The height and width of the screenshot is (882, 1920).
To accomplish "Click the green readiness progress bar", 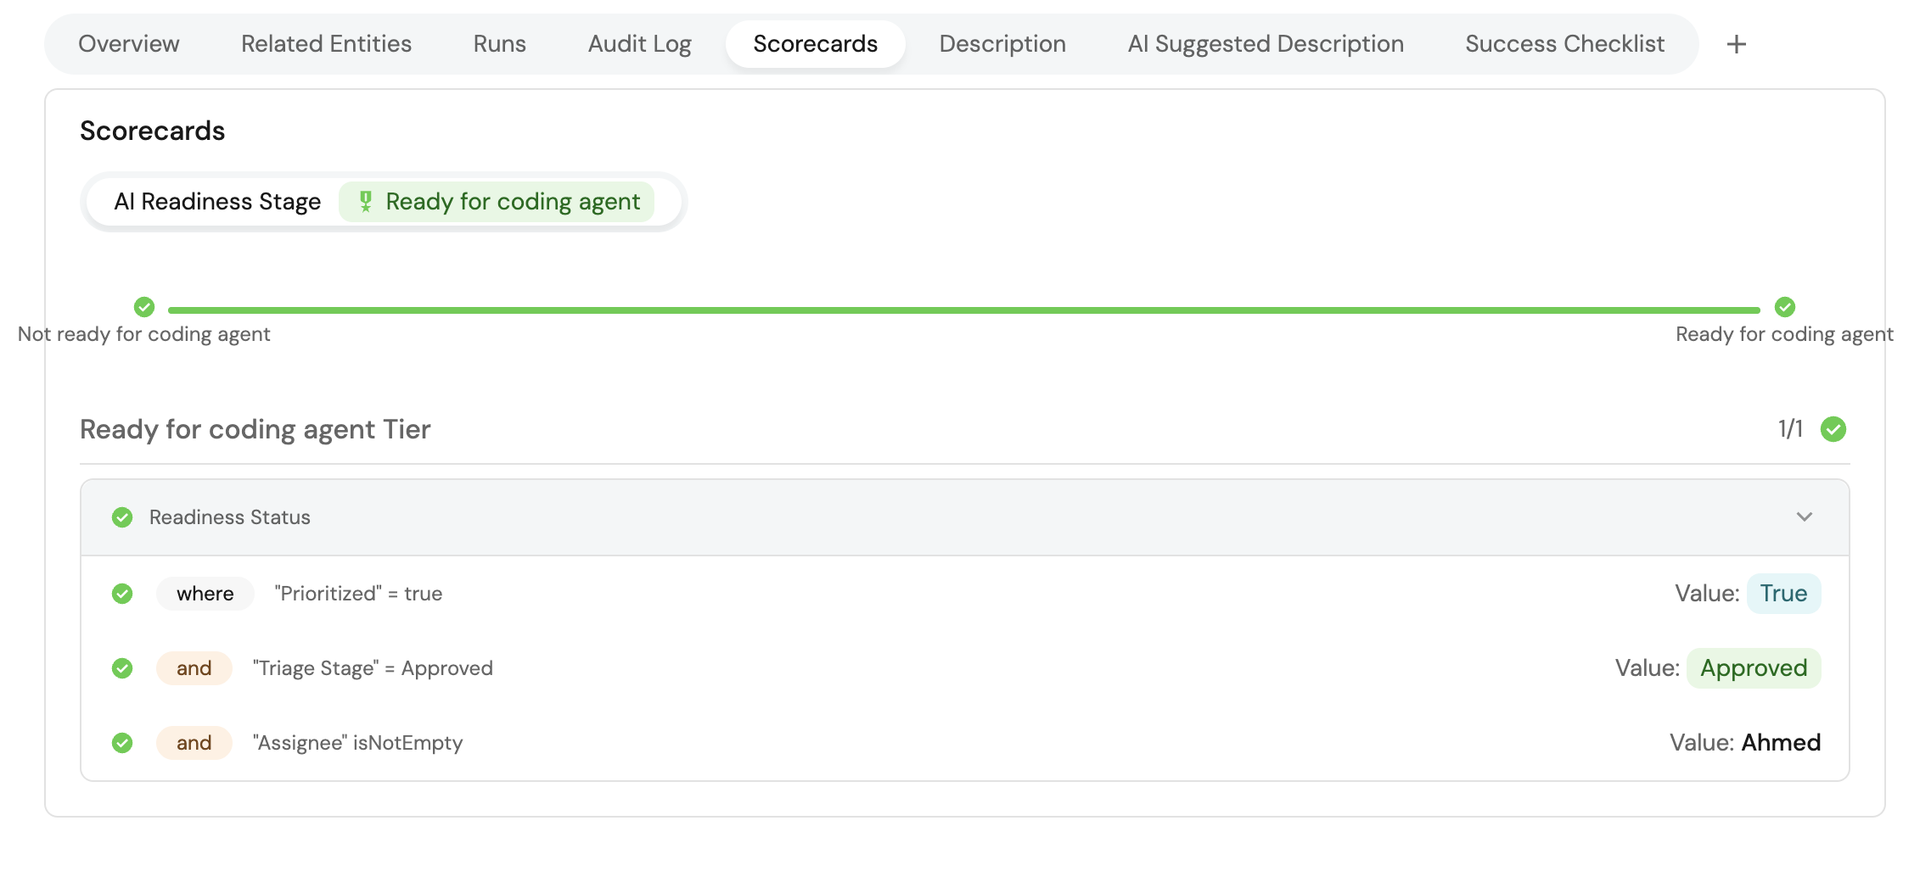I will 963,310.
